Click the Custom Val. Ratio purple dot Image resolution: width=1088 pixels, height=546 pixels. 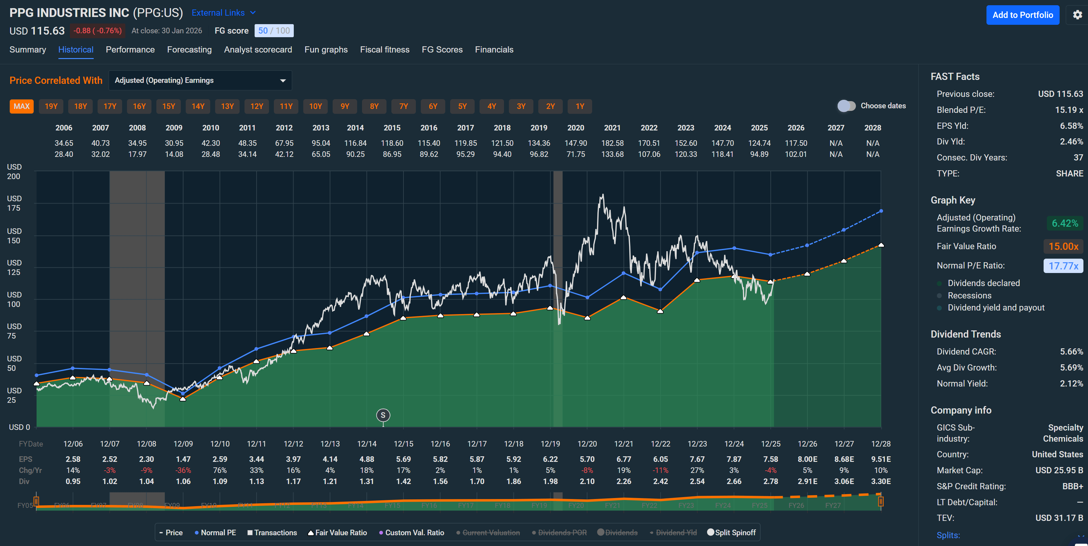tap(381, 533)
